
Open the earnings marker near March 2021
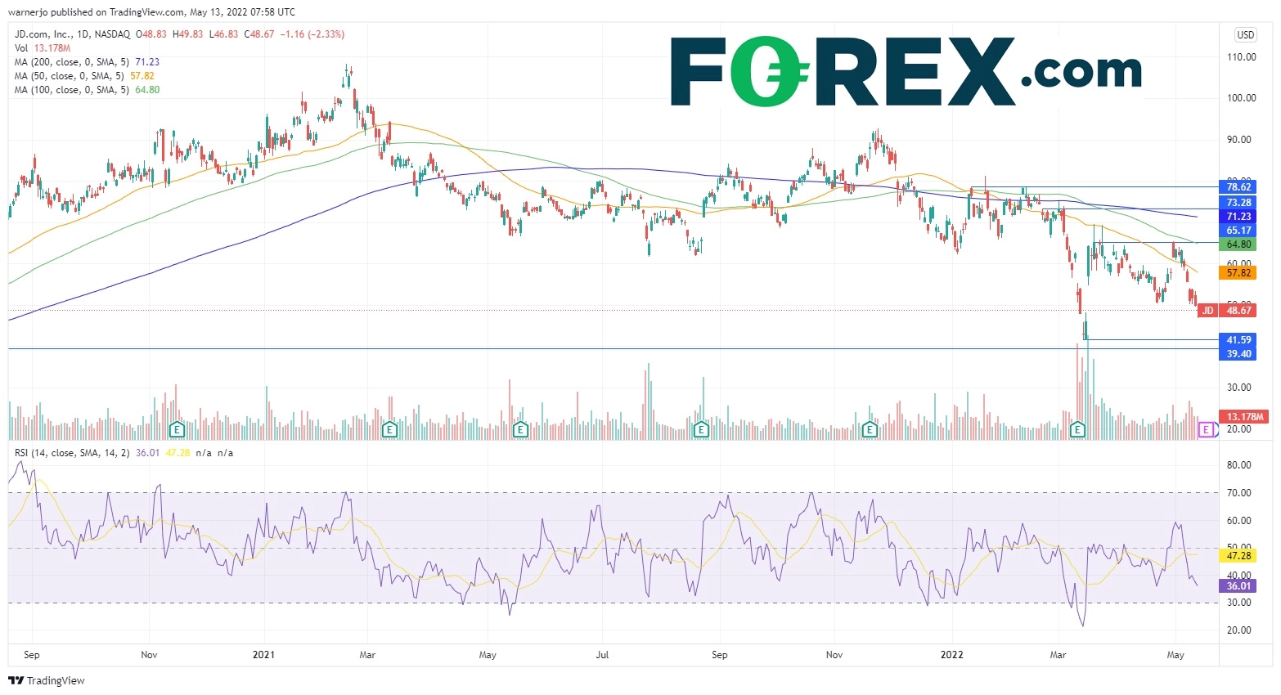click(390, 429)
